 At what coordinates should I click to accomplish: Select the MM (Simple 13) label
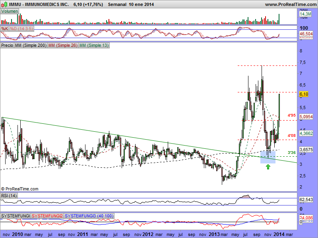click(94, 45)
